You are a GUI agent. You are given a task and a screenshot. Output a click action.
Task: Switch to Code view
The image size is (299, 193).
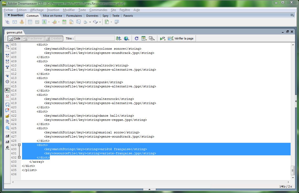coord(15,38)
